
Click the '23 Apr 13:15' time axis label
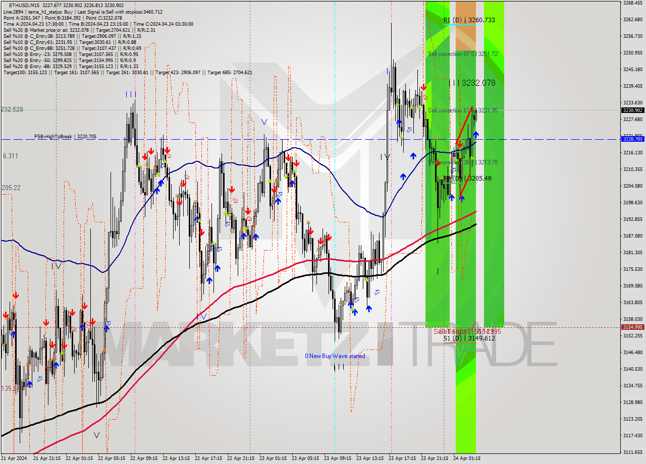point(370,458)
